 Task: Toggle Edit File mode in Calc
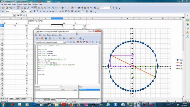pos(18,8)
